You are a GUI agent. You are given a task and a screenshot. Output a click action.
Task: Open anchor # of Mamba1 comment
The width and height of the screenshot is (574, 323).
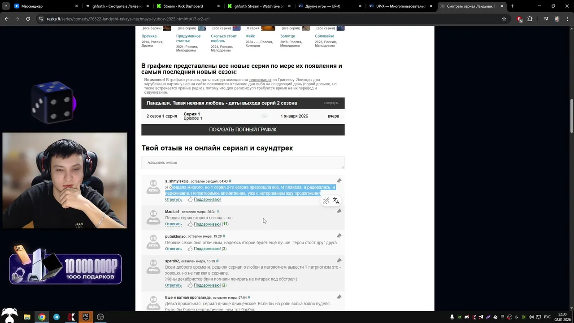pyautogui.click(x=218, y=212)
